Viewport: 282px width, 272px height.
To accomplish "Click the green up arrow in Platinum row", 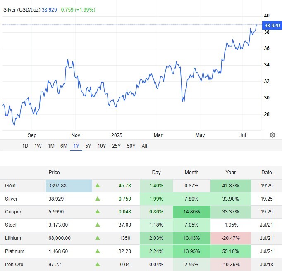I will [x=98, y=251].
